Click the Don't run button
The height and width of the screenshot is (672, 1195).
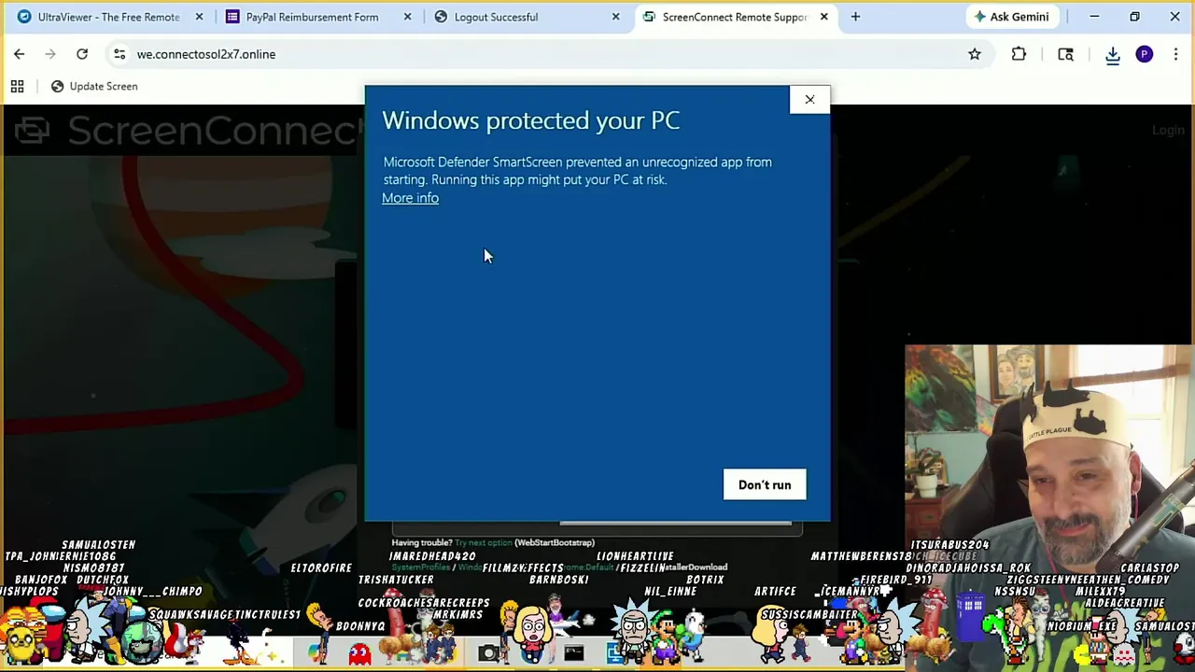coord(765,484)
